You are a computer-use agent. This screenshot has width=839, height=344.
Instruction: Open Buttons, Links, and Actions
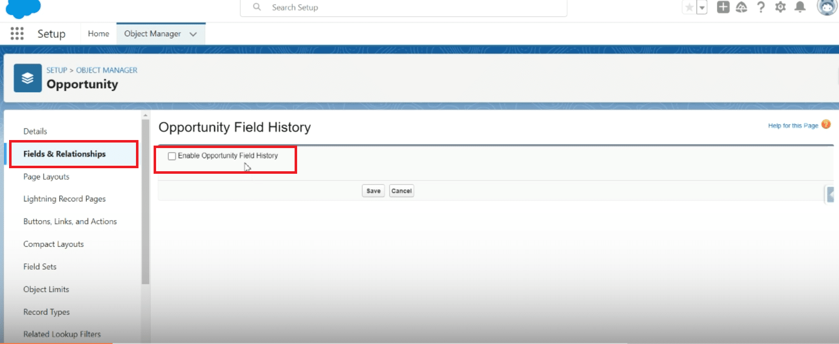(70, 222)
